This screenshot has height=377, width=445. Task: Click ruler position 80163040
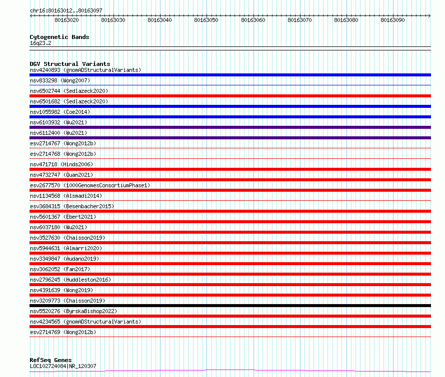pyautogui.click(x=160, y=20)
